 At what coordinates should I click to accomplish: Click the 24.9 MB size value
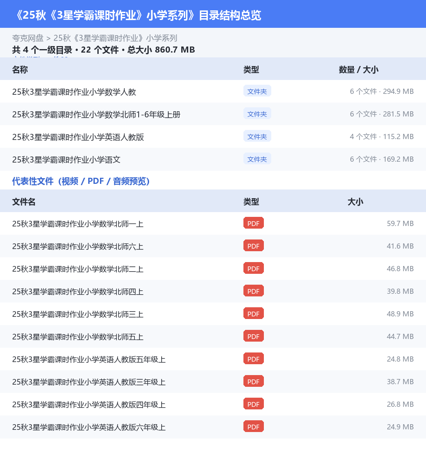400,427
